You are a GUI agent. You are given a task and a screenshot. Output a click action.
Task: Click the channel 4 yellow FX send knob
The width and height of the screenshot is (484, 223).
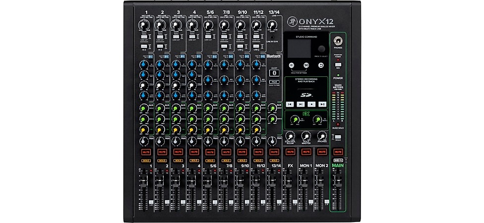point(192,129)
